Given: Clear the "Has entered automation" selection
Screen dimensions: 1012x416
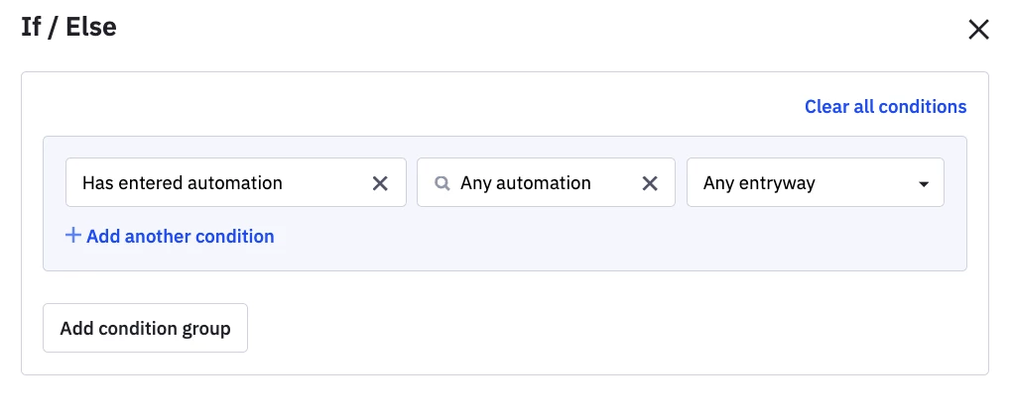Looking at the screenshot, I should [380, 183].
